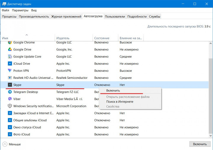Click the Google Drive icon
Image resolution: width=213 pixels, height=150 pixels.
10,50
